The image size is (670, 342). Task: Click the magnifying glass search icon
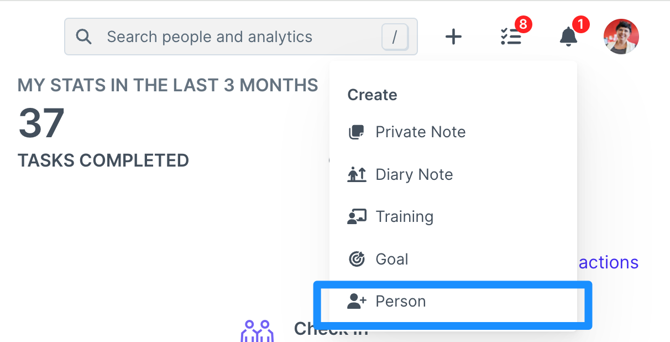(84, 37)
